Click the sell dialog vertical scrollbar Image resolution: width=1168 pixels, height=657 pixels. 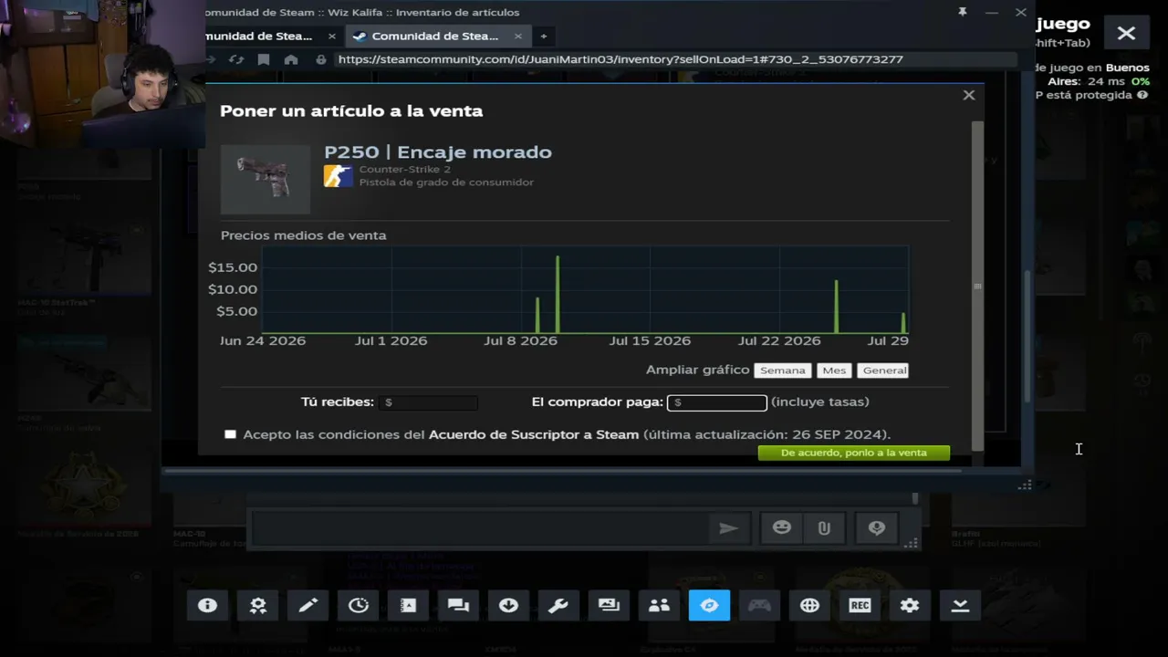pyautogui.click(x=977, y=285)
